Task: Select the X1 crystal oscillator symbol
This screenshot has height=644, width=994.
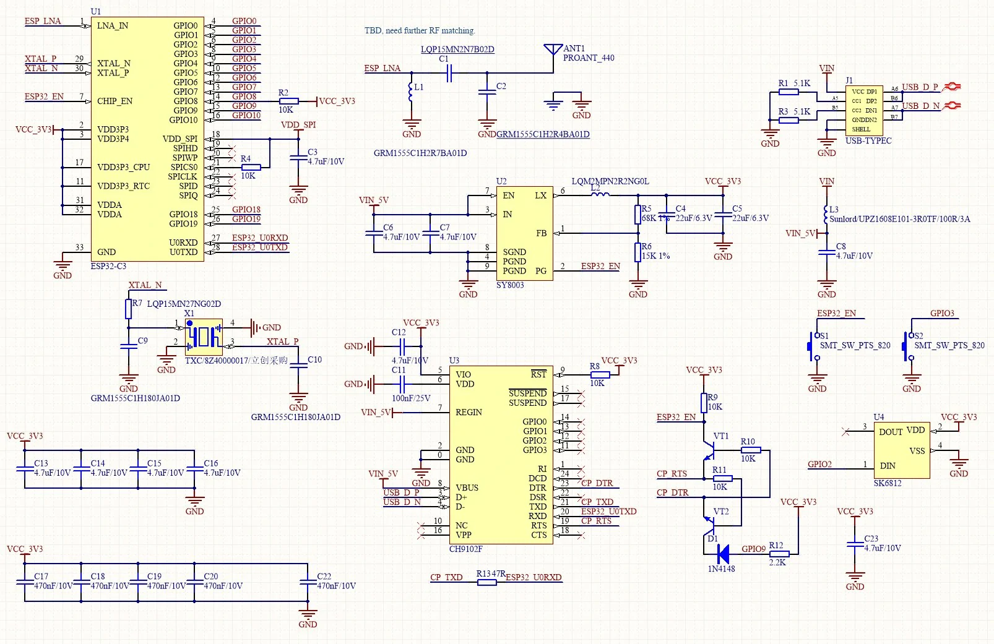Action: pos(204,337)
